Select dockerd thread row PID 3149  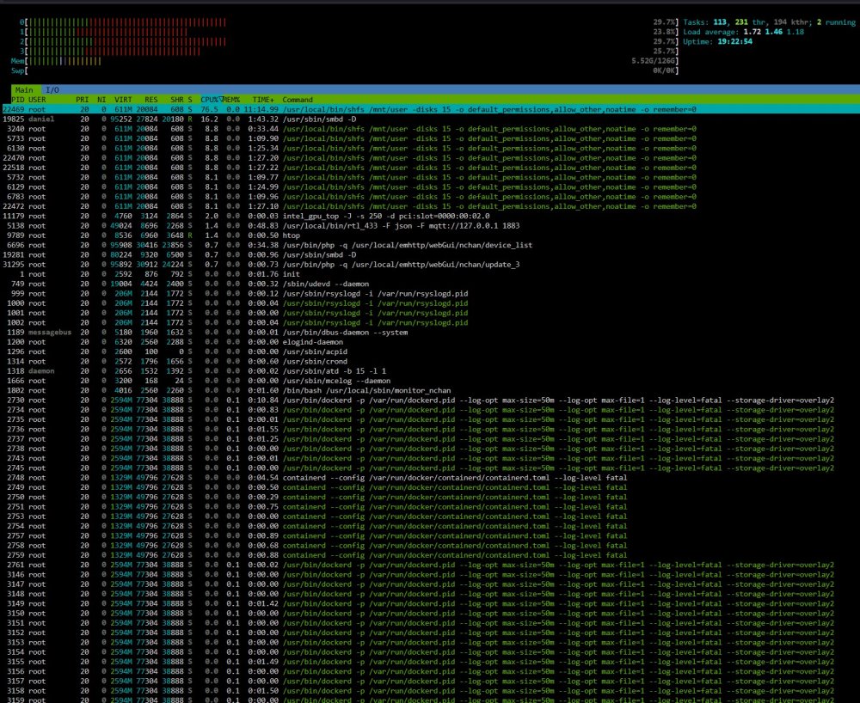coord(430,604)
